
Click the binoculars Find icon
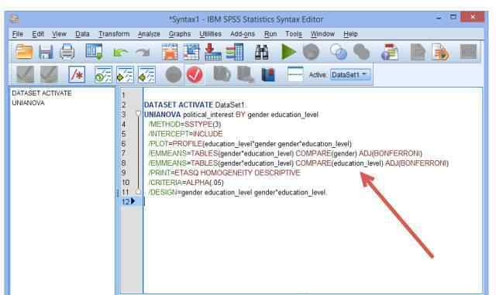tap(262, 52)
